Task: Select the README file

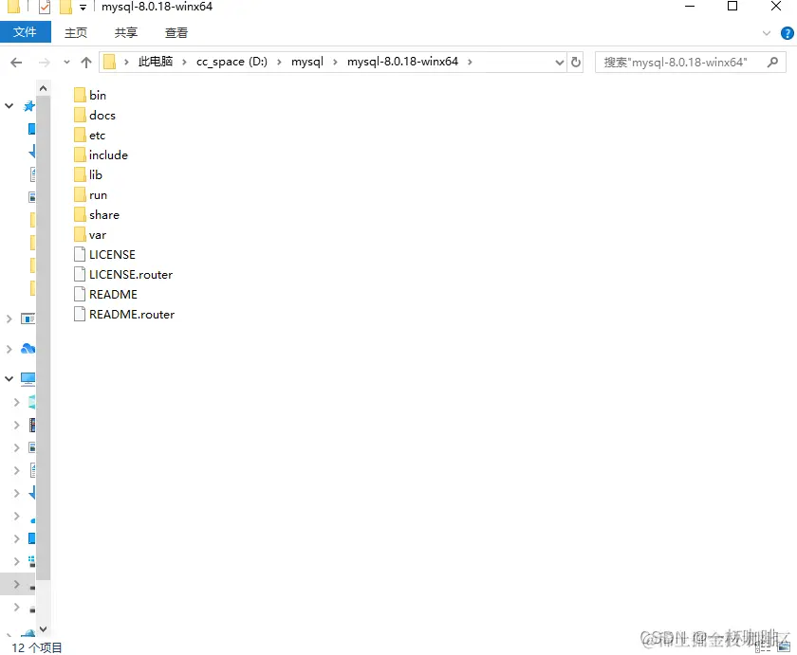Action: (105, 295)
